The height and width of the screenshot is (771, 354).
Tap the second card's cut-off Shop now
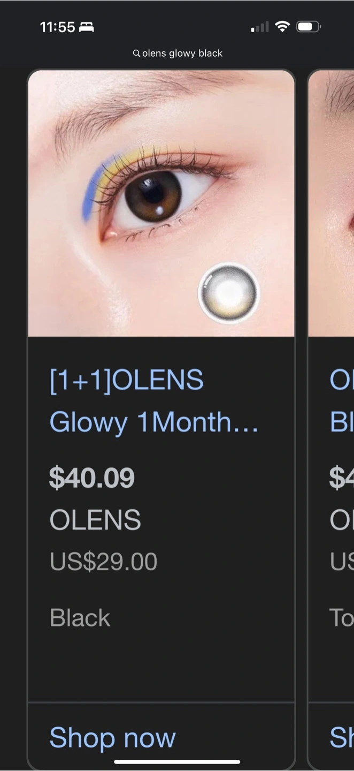(x=342, y=738)
